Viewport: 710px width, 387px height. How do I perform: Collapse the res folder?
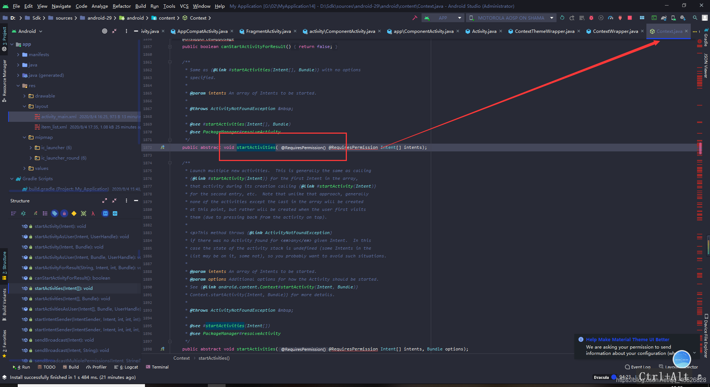pos(18,86)
